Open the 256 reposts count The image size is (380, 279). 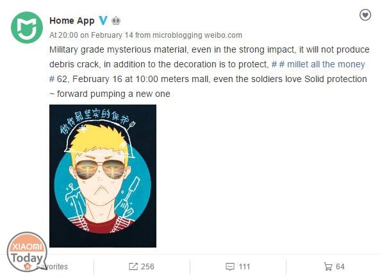147,267
